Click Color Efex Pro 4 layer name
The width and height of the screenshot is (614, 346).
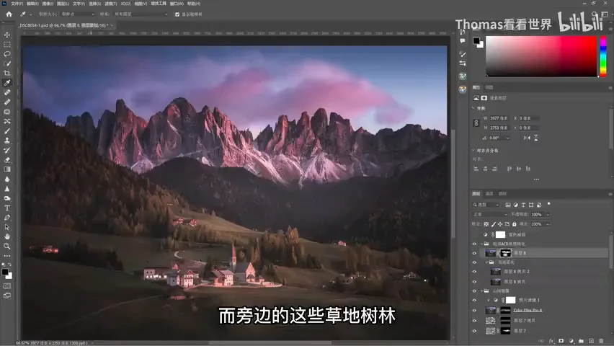tap(528, 311)
